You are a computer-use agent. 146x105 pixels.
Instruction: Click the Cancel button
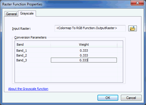131,98
